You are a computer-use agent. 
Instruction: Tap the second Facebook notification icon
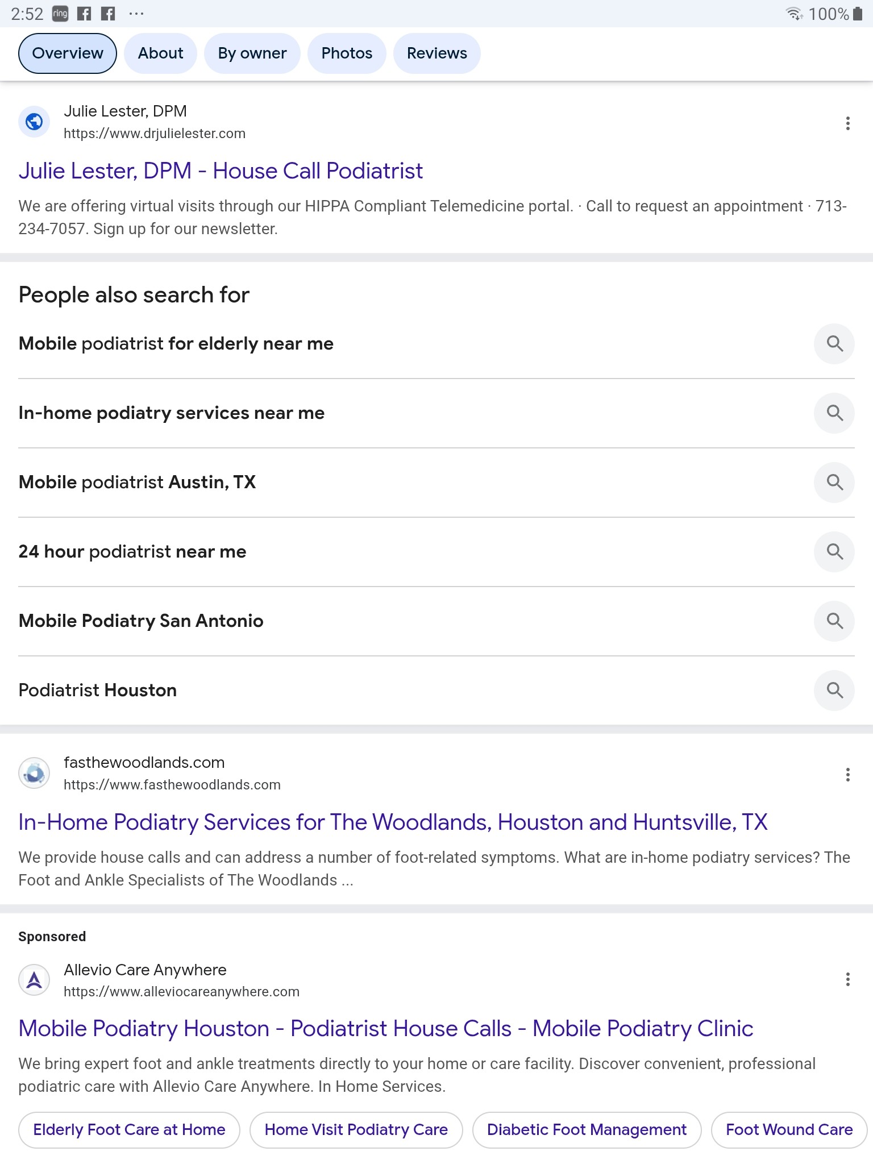(x=108, y=14)
